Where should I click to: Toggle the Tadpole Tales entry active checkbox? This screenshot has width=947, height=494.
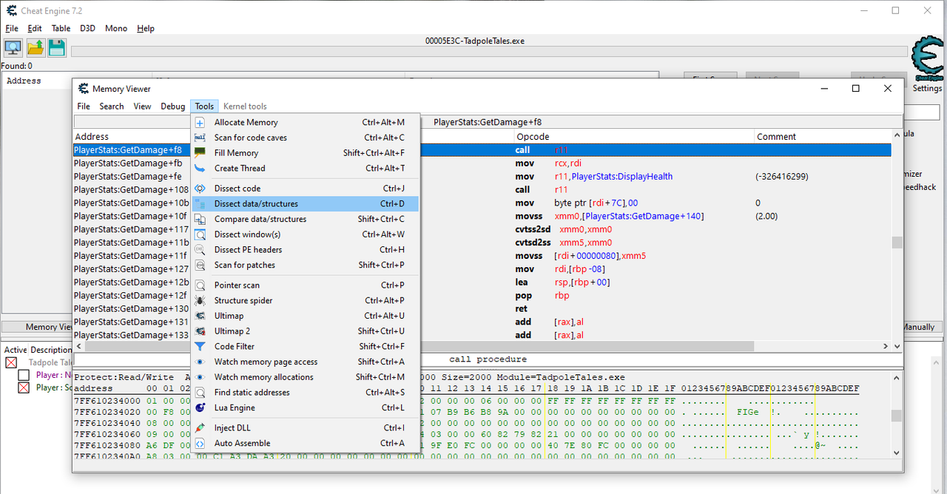[11, 362]
